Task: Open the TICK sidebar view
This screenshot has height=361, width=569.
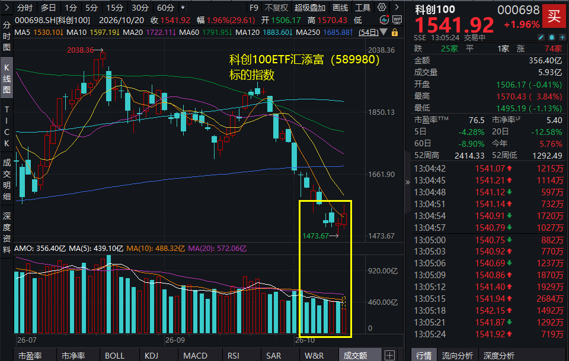Action: pyautogui.click(x=7, y=126)
